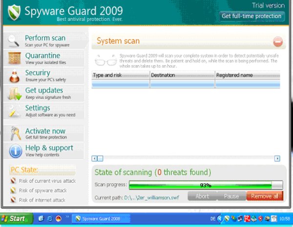The height and width of the screenshot is (227, 293).
Task: Click the Quarantine shelf icon
Action: (x=15, y=58)
